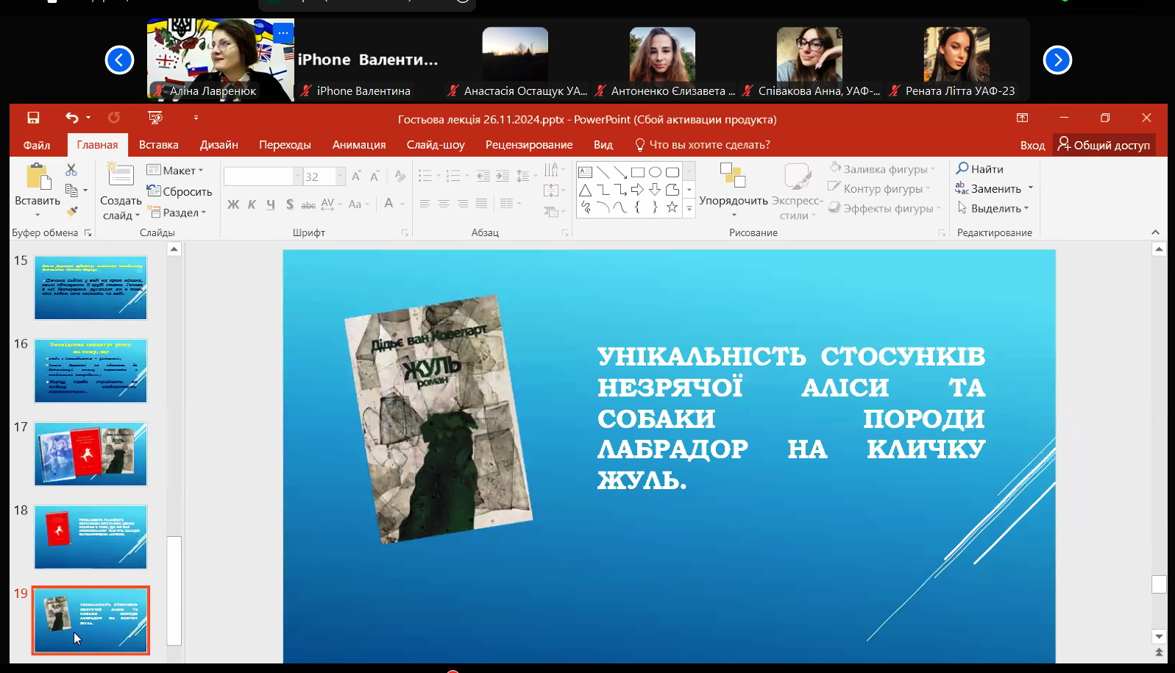Toggle text shadow (S) formatting

point(290,204)
